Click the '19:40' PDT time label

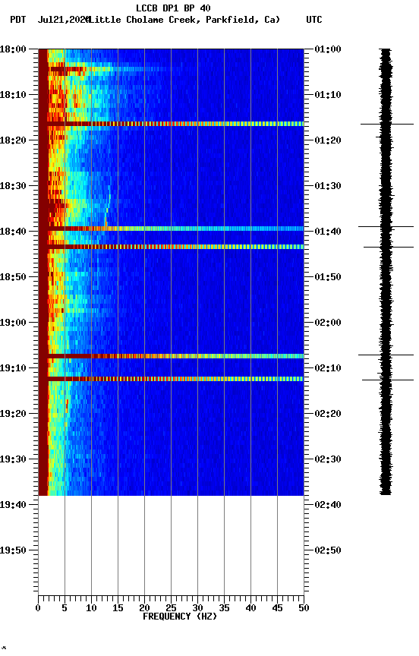pyautogui.click(x=13, y=506)
